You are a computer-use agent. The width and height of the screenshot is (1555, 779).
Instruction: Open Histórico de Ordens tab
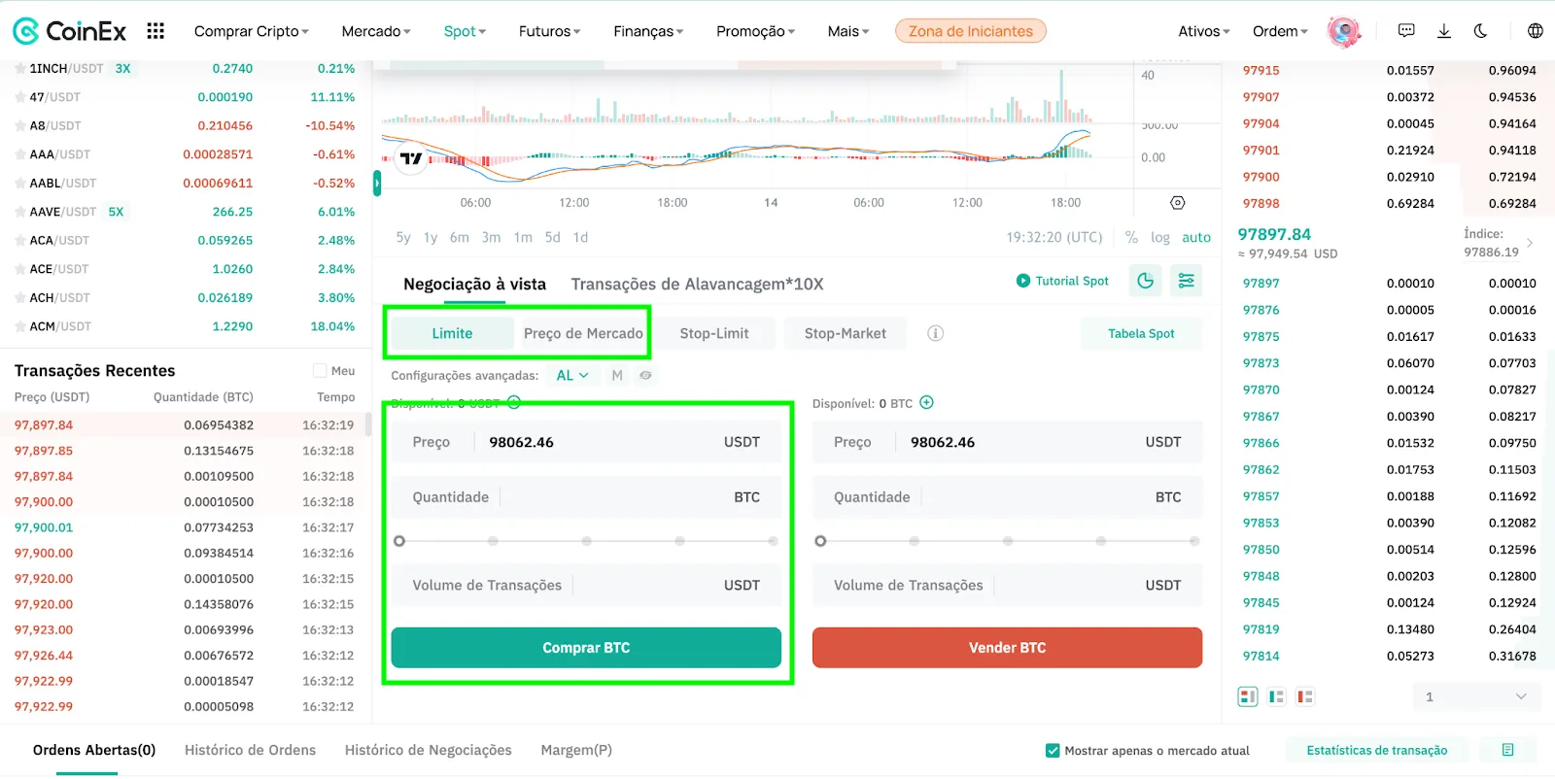[x=250, y=750]
